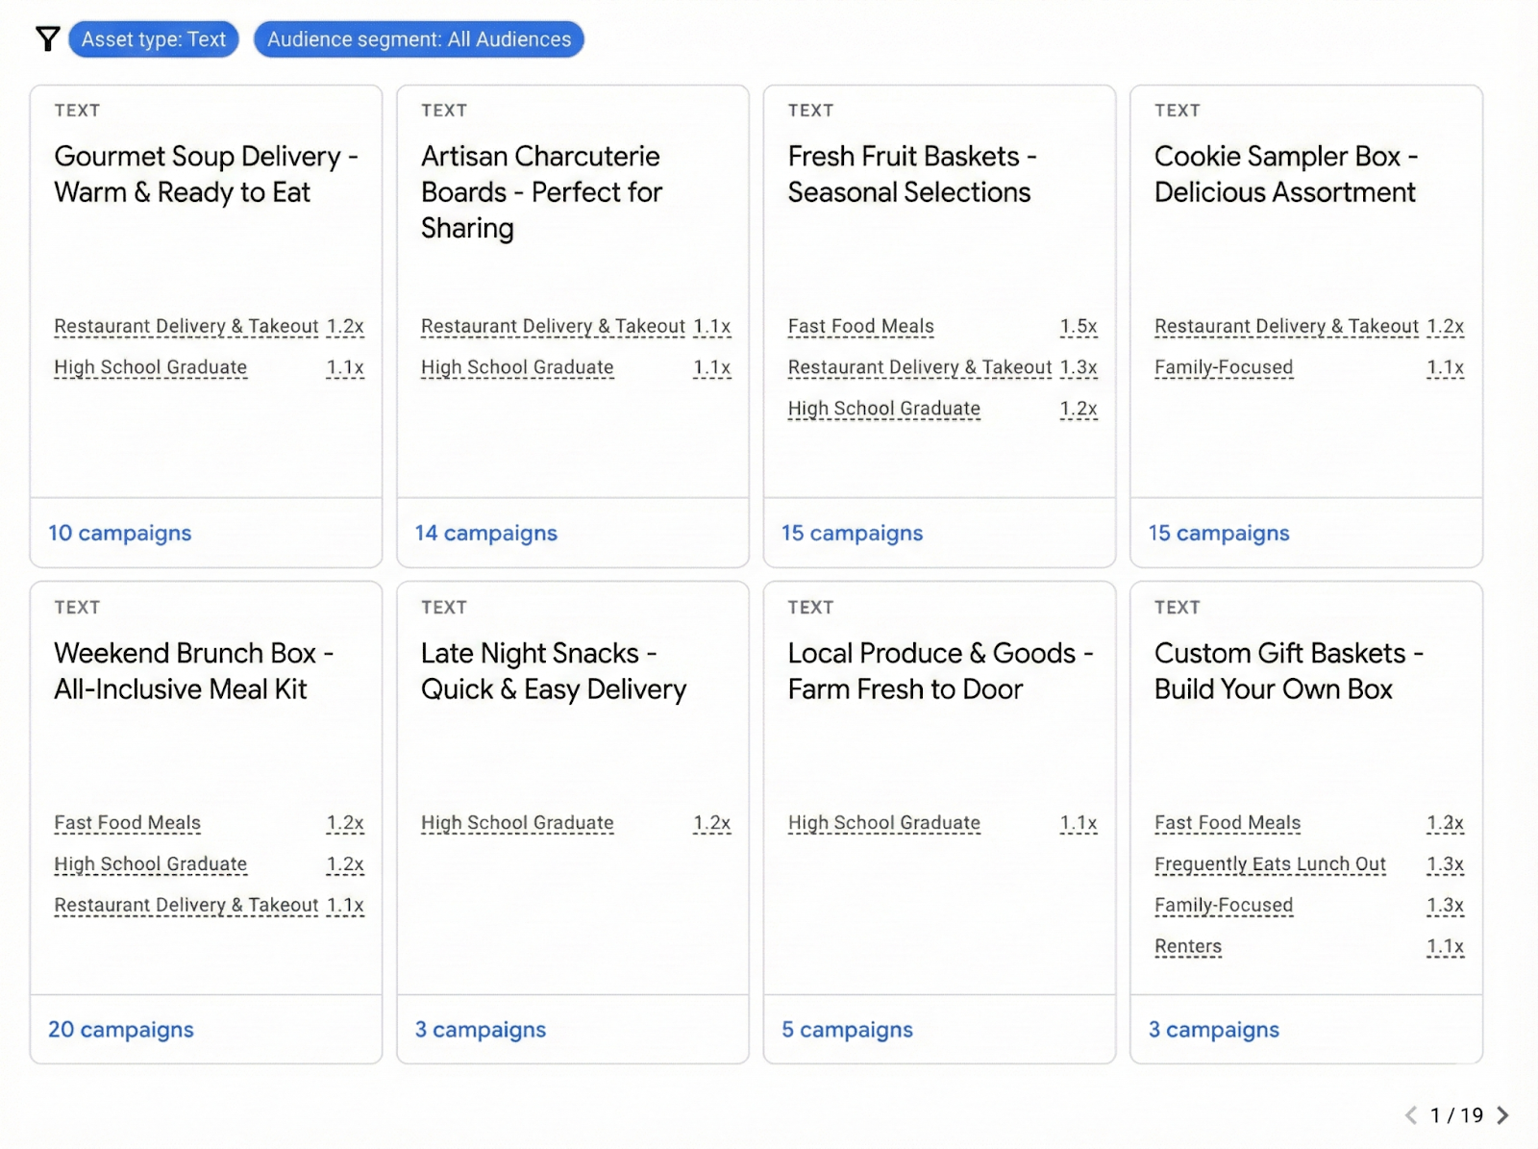Image resolution: width=1538 pixels, height=1149 pixels.
Task: Click Frequently Eats Lunch Out audience label
Action: [x=1270, y=864]
